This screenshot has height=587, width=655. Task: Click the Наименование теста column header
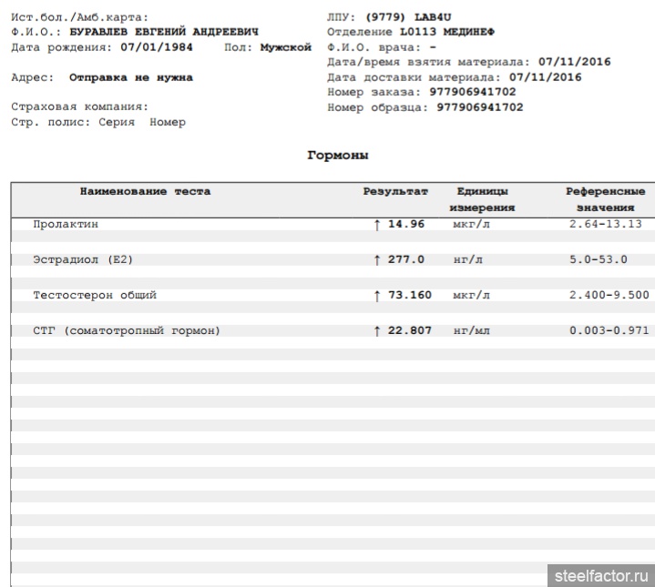click(x=146, y=191)
